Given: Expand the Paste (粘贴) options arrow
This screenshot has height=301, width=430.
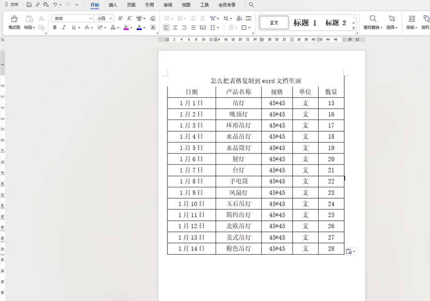Looking at the screenshot, I should click(x=34, y=27).
